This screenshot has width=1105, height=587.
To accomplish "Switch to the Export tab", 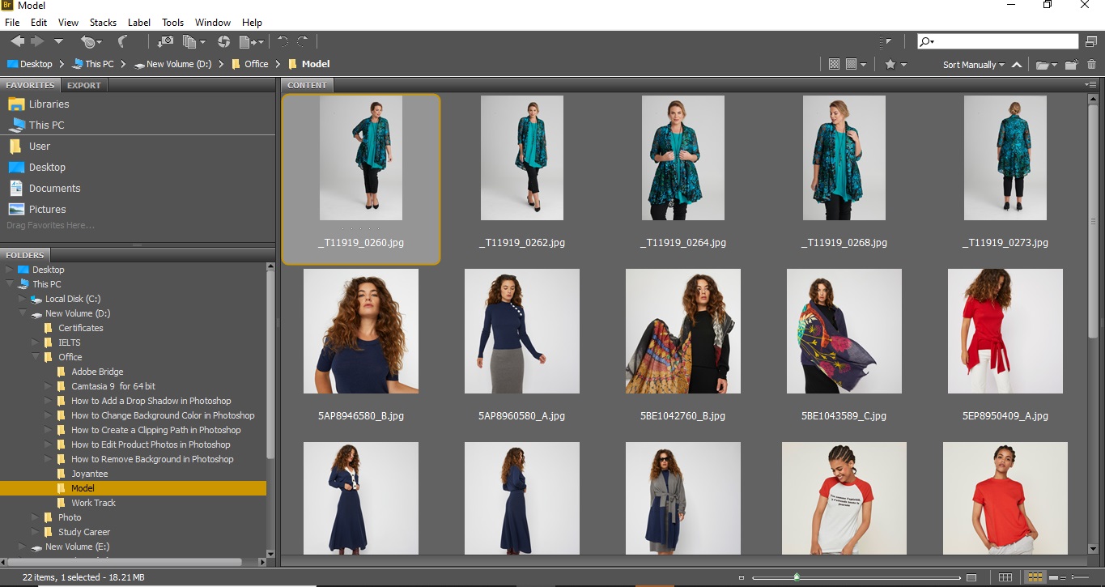I will [x=84, y=85].
